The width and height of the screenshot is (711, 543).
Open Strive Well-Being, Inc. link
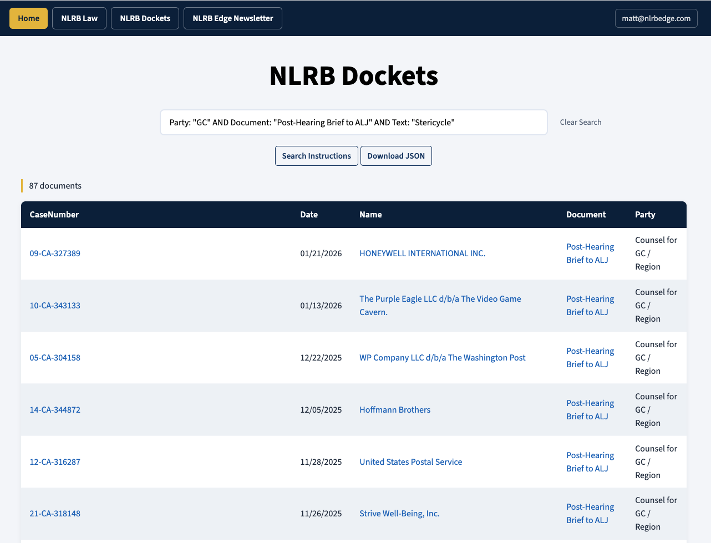click(x=399, y=514)
